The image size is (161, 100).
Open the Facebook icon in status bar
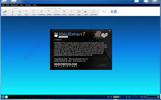coord(3,97)
